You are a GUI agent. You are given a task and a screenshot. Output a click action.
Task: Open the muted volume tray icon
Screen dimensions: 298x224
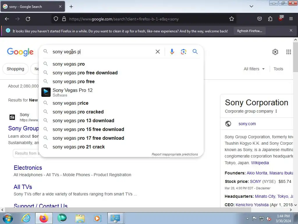269,218
